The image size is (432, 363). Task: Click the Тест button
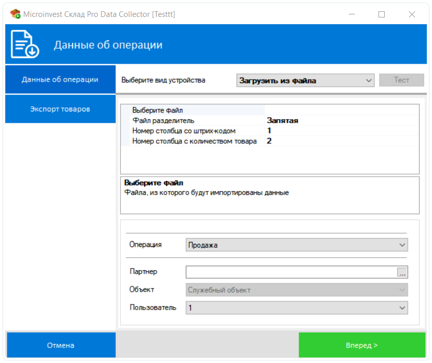[x=402, y=80]
